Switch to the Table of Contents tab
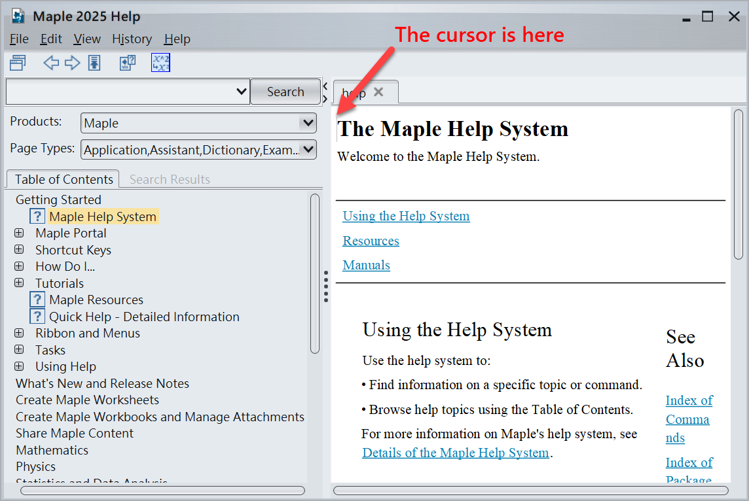The width and height of the screenshot is (749, 501). [x=64, y=179]
